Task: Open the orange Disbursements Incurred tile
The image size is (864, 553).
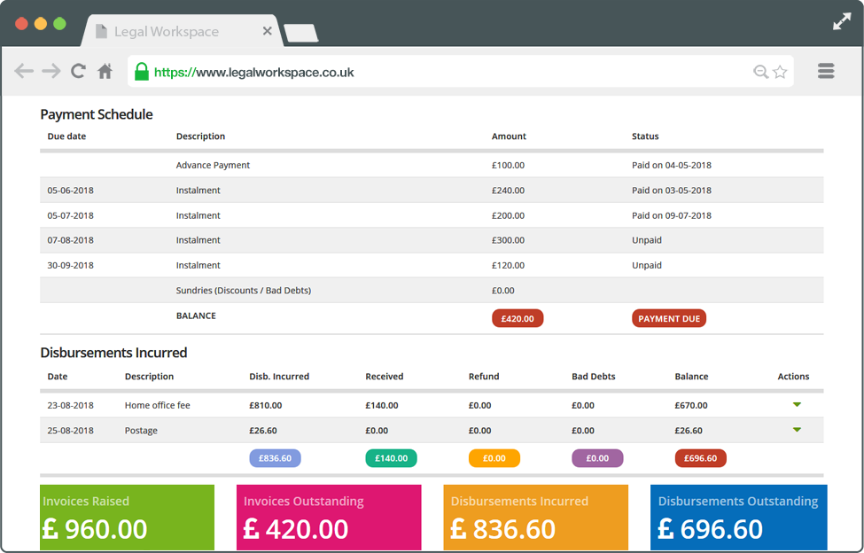Action: coord(535,518)
